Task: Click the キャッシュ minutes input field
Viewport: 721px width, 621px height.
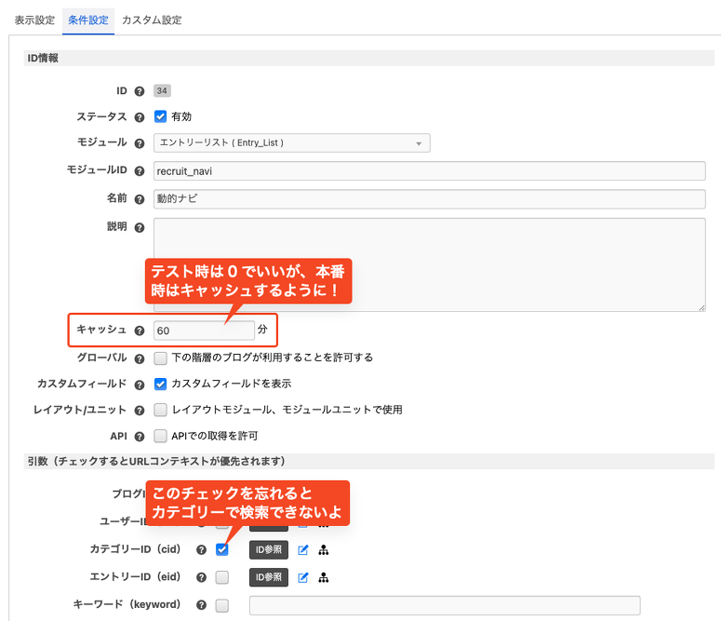Action: coord(204,331)
